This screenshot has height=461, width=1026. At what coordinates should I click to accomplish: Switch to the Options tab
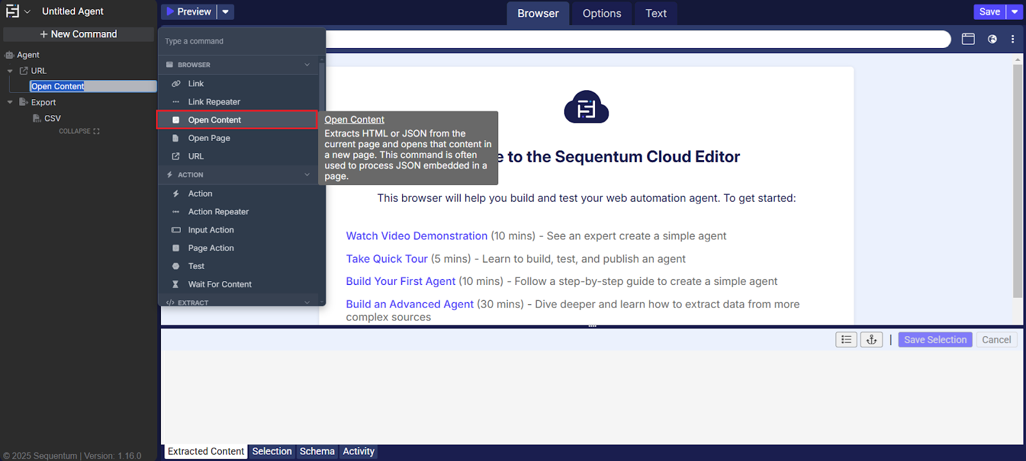tap(601, 13)
